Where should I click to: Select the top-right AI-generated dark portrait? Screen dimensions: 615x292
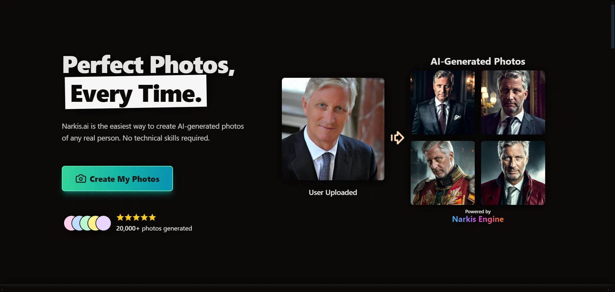[x=513, y=102]
